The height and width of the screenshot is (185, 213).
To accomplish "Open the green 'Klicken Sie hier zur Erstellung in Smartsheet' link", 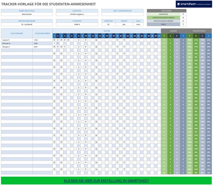I will click(107, 181).
